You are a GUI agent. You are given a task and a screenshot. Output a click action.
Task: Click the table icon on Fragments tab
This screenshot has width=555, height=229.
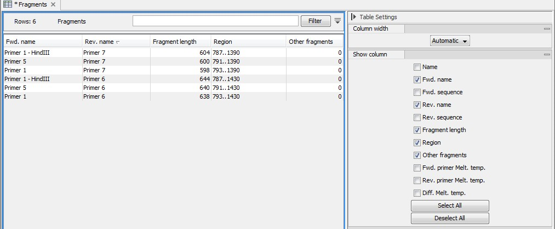click(x=8, y=4)
